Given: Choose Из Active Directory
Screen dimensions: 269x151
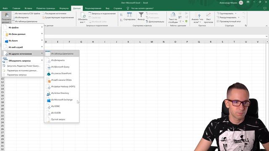Looking at the screenshot, I should pyautogui.click(x=62, y=93).
